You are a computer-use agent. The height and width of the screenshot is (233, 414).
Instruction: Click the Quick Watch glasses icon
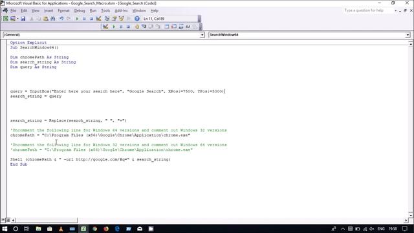(188, 27)
